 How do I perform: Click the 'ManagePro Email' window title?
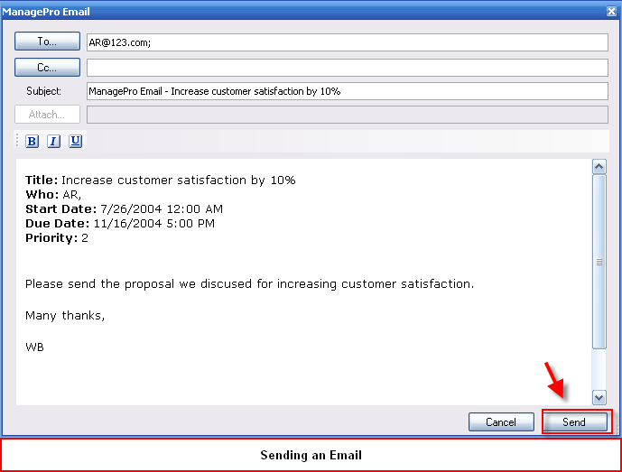(x=46, y=12)
